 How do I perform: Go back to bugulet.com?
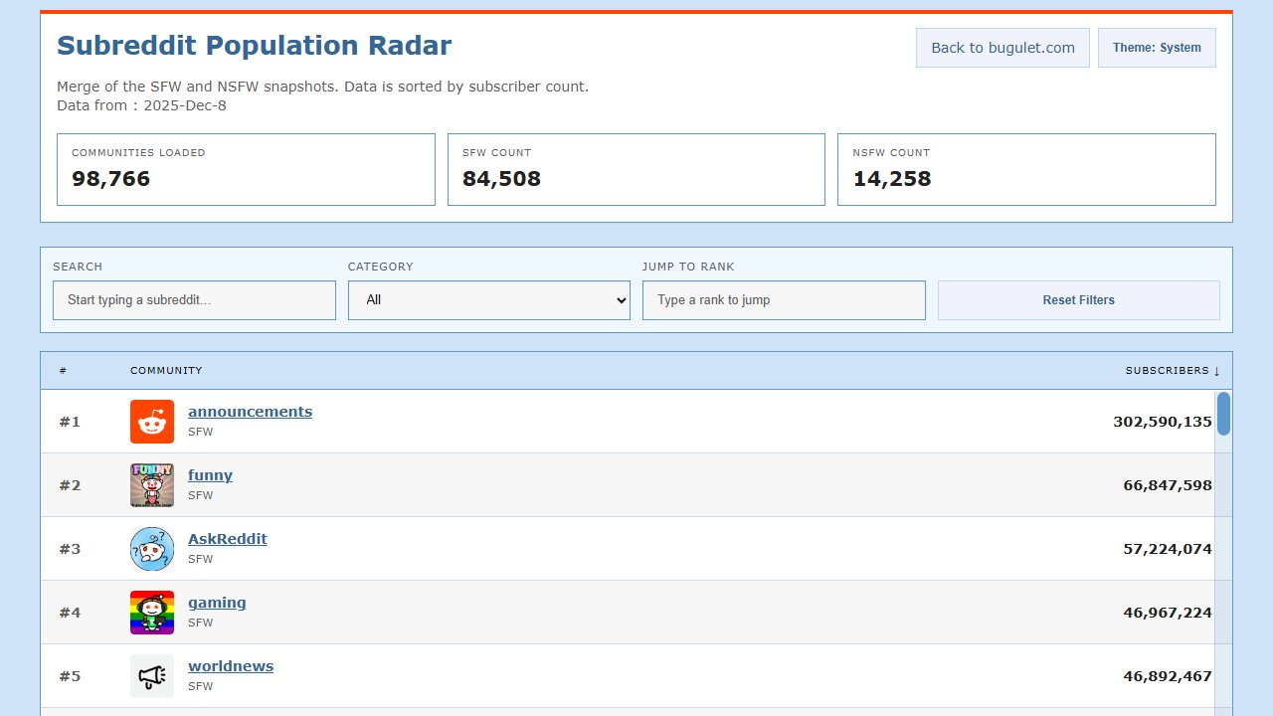point(1002,48)
